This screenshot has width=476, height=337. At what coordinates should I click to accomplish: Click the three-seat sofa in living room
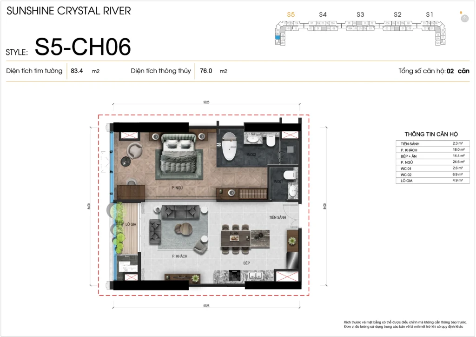(180, 212)
